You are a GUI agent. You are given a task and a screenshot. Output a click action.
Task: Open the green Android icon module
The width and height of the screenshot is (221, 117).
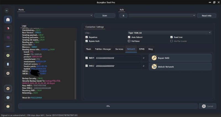point(8,55)
